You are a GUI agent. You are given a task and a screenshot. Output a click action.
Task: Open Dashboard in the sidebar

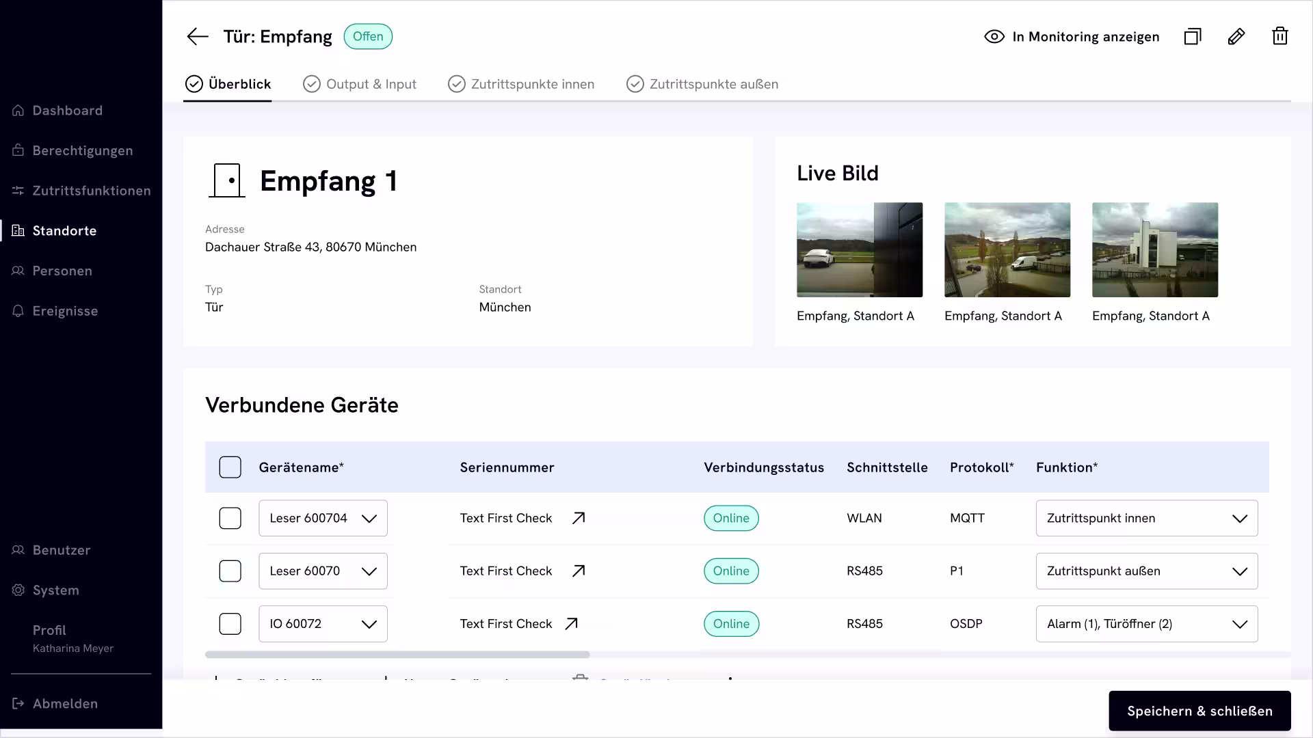point(67,110)
